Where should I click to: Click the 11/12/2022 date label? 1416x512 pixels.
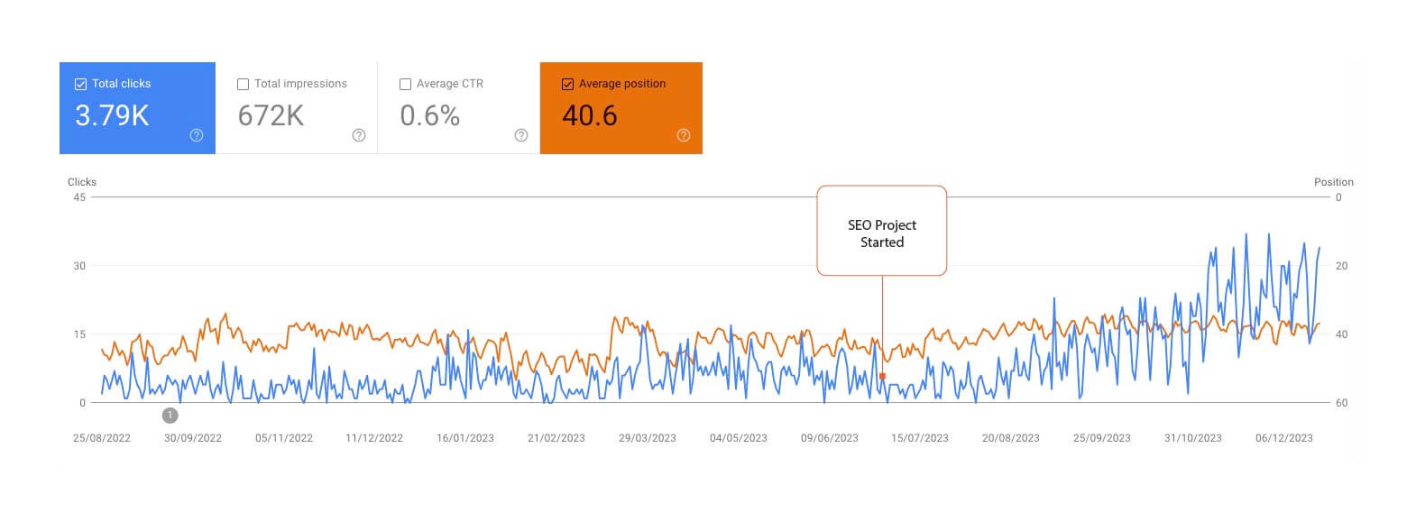(x=374, y=438)
